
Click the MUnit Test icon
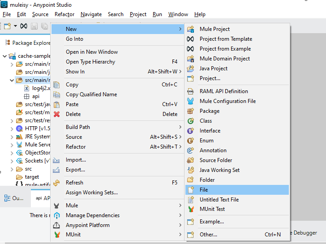[191, 209]
